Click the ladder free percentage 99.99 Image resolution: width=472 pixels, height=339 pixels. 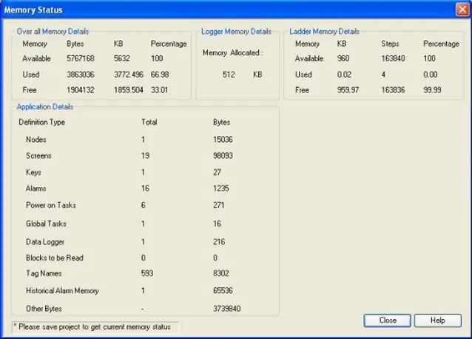pyautogui.click(x=432, y=90)
